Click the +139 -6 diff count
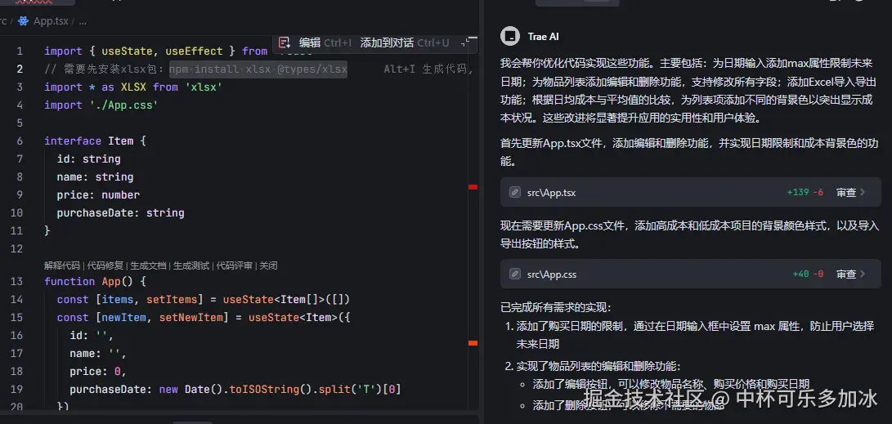 805,192
